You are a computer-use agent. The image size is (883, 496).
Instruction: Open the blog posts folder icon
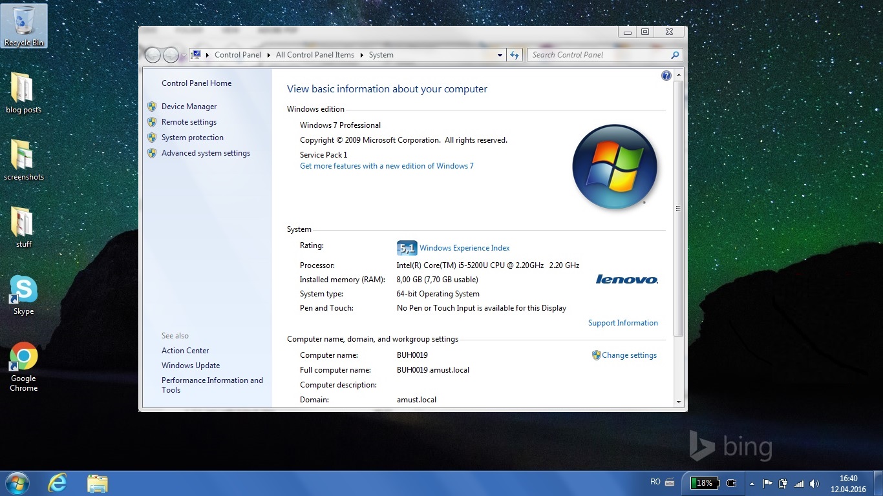coord(23,93)
